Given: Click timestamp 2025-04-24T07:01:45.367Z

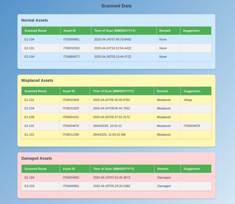Looking at the screenshot, I should (x=112, y=177).
